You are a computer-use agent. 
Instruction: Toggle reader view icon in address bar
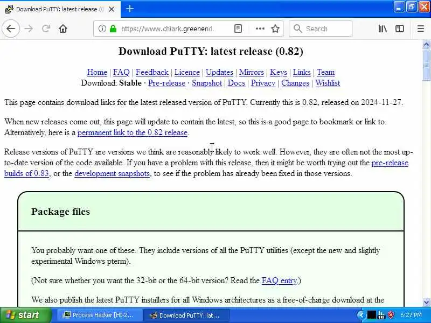click(238, 29)
